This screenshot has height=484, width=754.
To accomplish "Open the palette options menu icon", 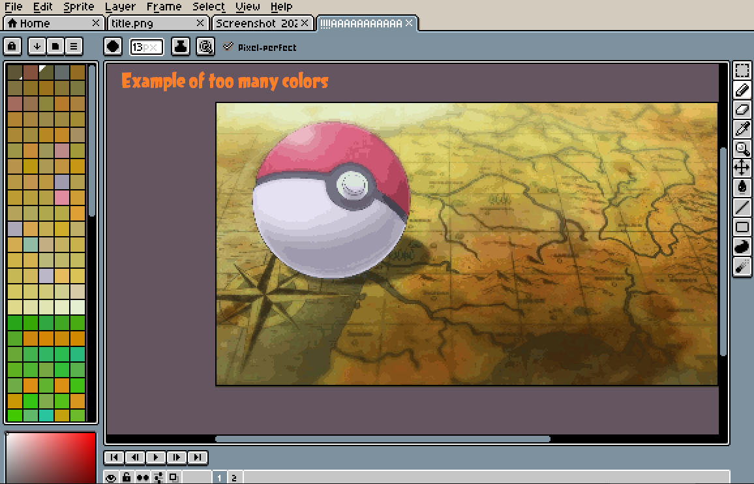I will 74,47.
